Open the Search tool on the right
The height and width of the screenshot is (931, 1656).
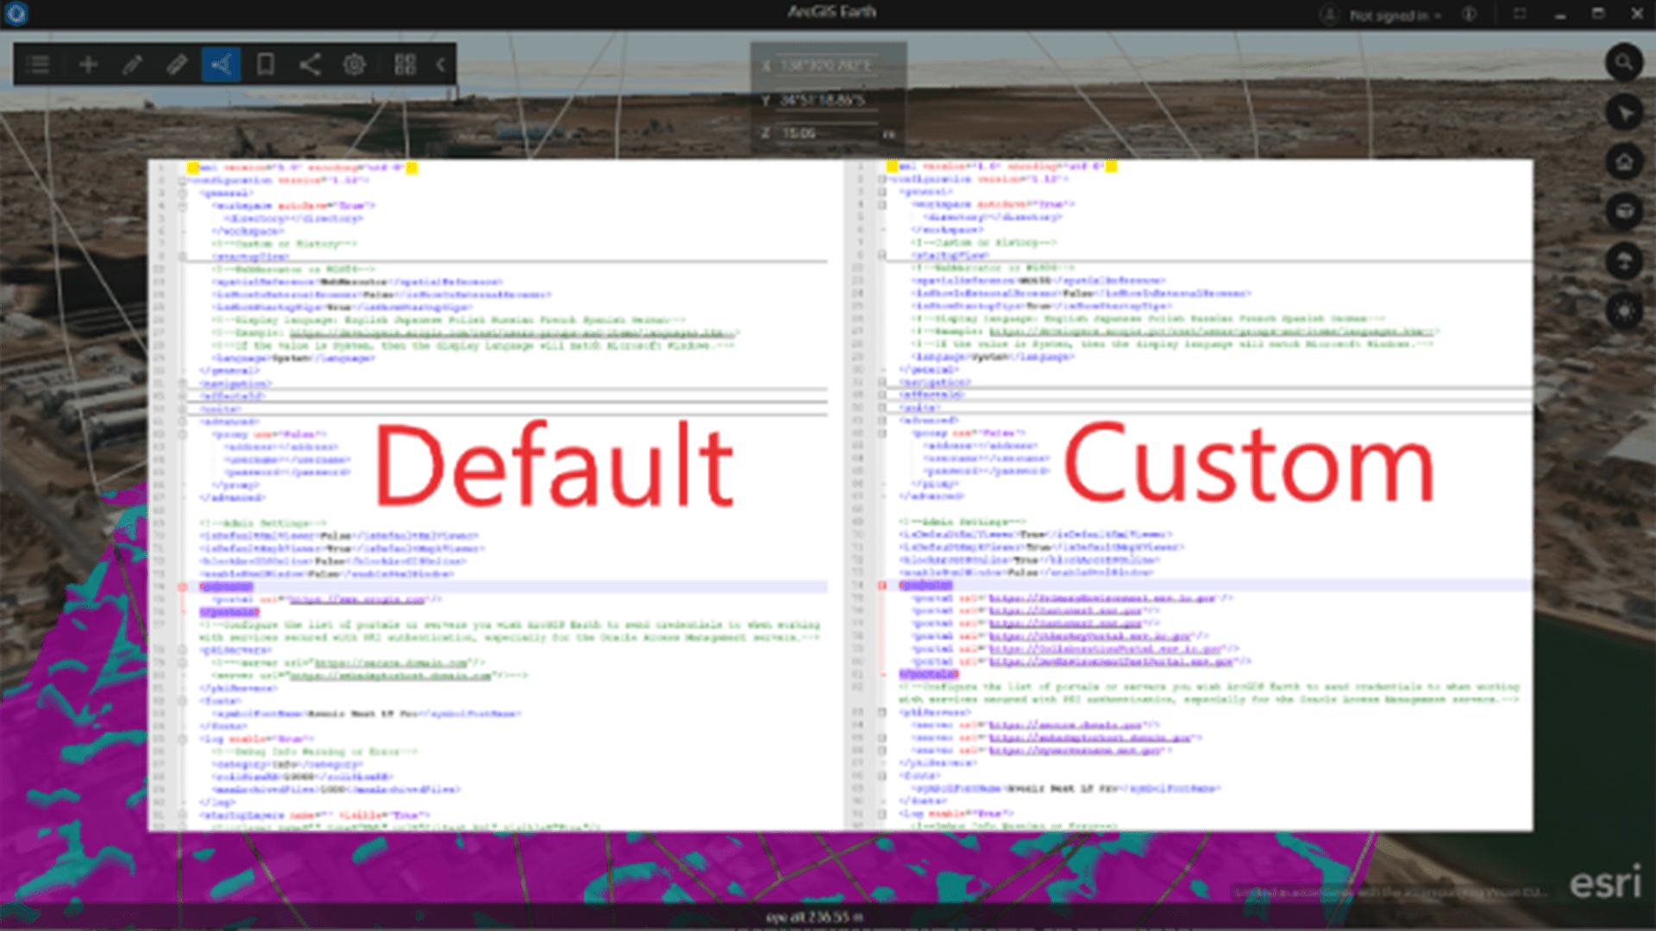[x=1625, y=64]
